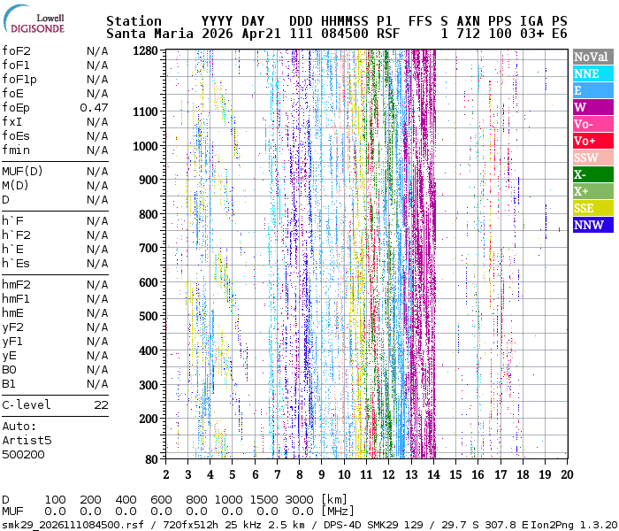Select the NNE cyan legend swatch
This screenshot has height=531, width=619.
pyautogui.click(x=593, y=73)
